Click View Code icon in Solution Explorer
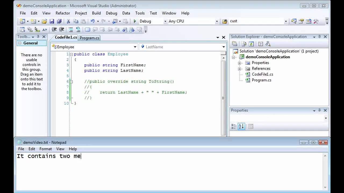This screenshot has width=344, height=193. [260, 44]
